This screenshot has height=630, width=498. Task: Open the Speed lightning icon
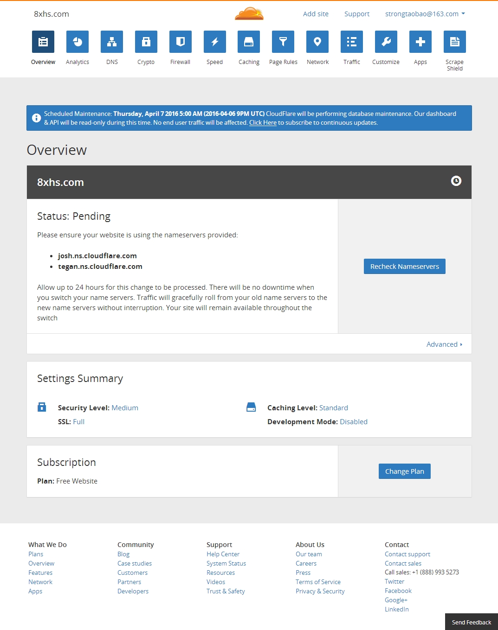coord(215,42)
